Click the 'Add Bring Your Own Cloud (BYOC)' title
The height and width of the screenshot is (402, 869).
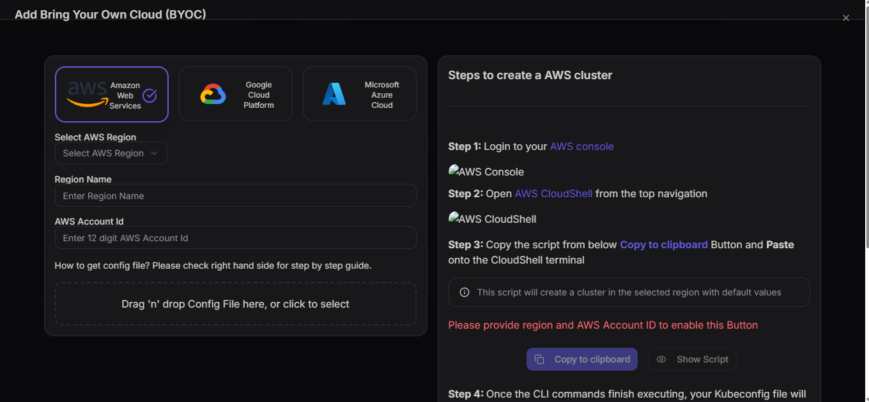(111, 14)
